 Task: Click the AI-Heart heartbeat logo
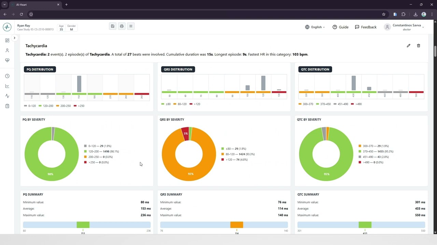coord(7,27)
